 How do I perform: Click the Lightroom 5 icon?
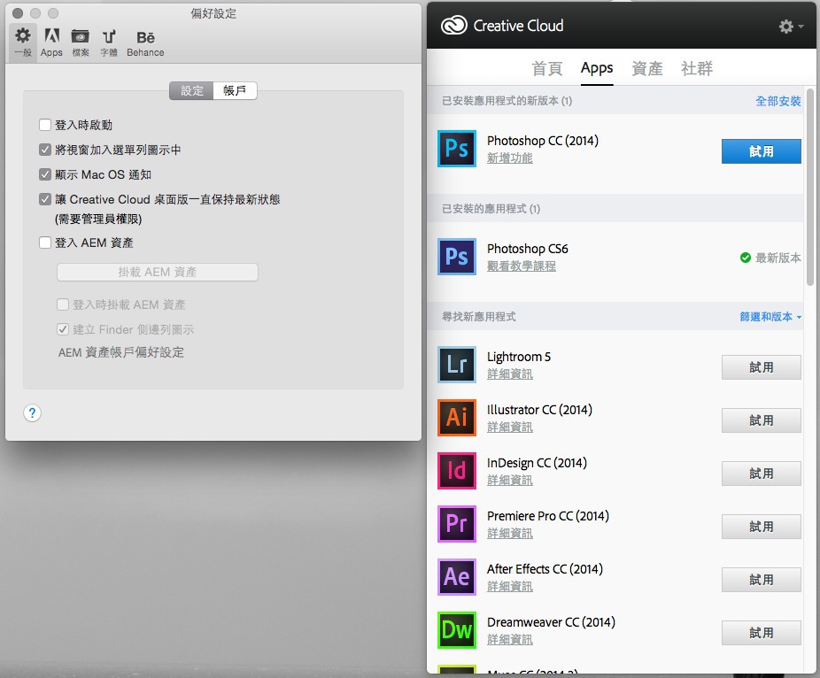click(457, 365)
